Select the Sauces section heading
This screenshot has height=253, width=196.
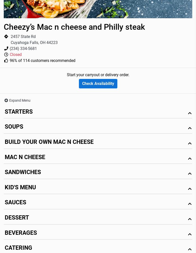coord(15,202)
